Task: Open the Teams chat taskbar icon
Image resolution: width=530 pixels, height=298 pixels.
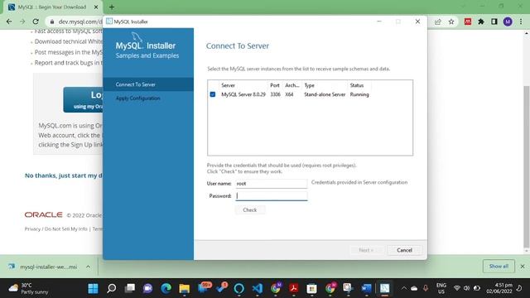Action: (x=147, y=288)
